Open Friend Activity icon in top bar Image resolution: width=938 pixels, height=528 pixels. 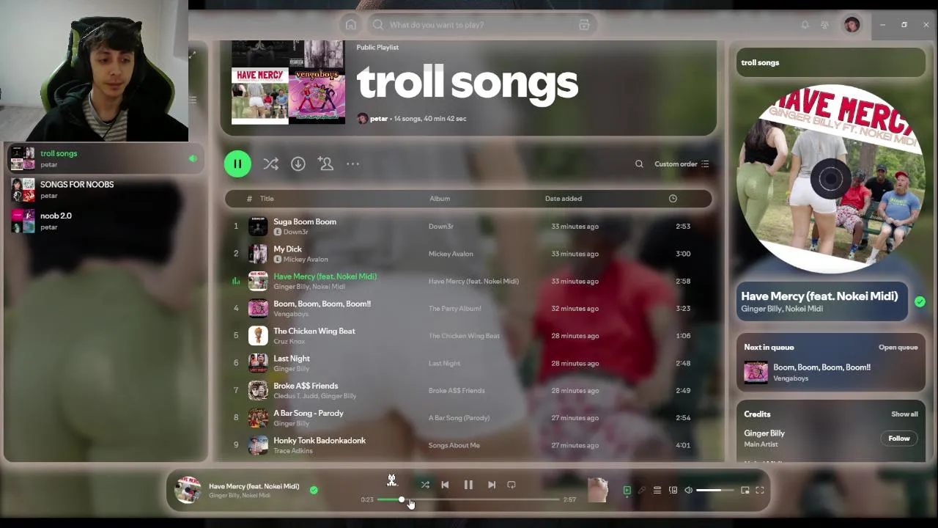[x=824, y=25]
